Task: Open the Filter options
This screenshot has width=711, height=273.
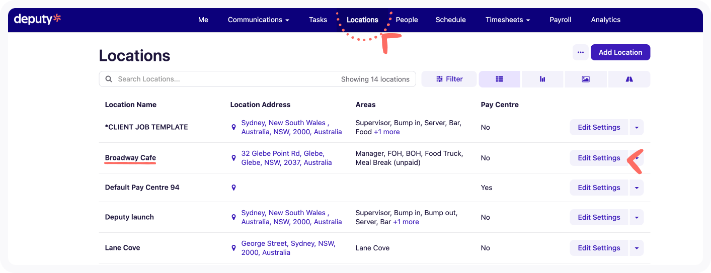Action: [x=449, y=79]
